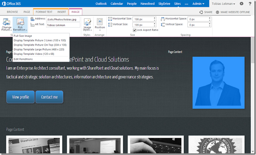Switch to the BROWSE ribbon tab
The height and width of the screenshot is (155, 256).
point(12,12)
